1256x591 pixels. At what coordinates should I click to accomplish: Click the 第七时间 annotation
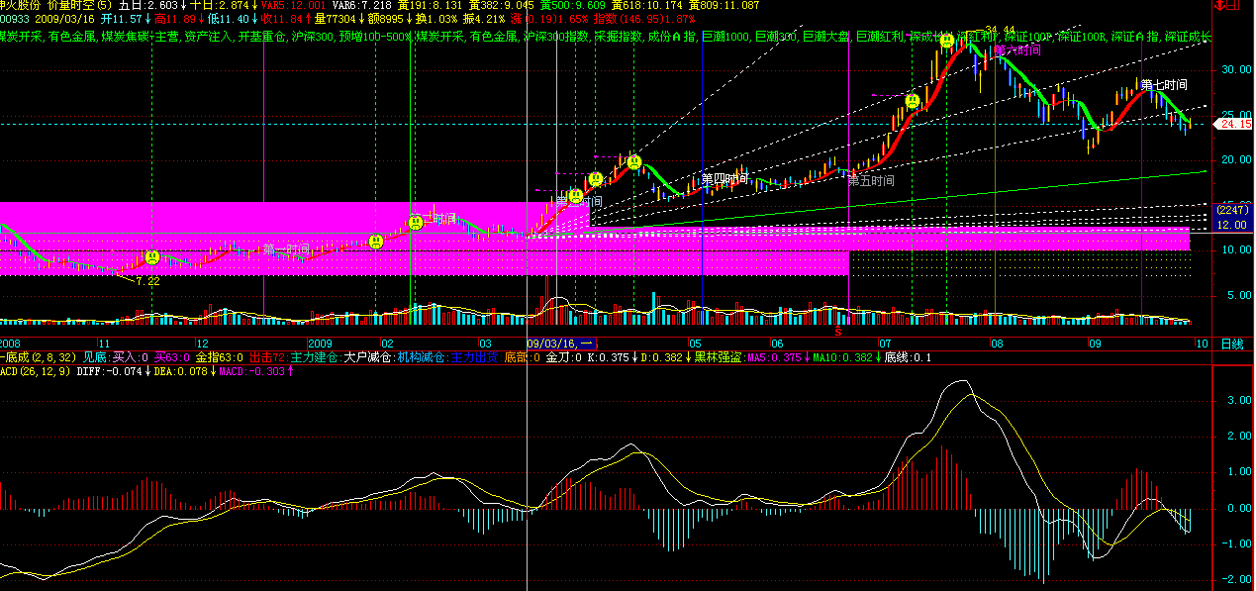click(1163, 85)
